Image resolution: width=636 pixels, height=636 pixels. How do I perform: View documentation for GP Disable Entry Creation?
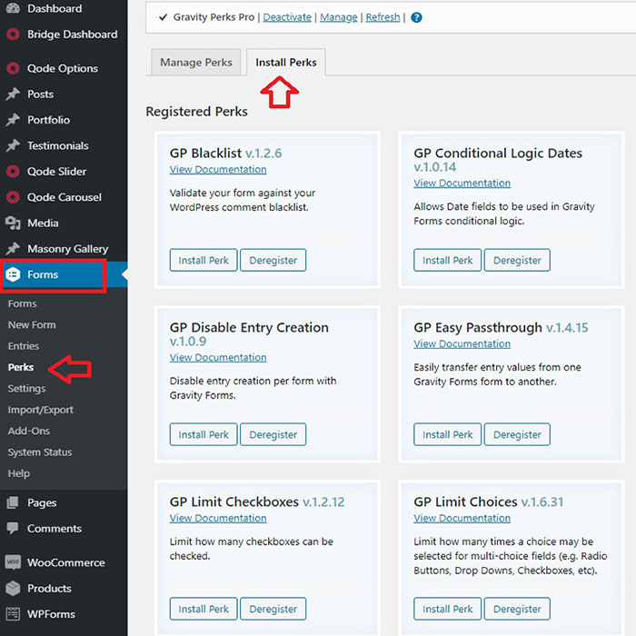coord(218,358)
